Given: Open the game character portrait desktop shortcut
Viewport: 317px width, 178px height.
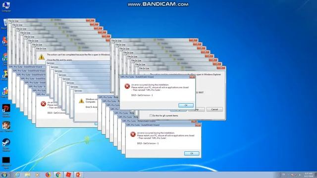Looking at the screenshot, I should coord(6,127).
